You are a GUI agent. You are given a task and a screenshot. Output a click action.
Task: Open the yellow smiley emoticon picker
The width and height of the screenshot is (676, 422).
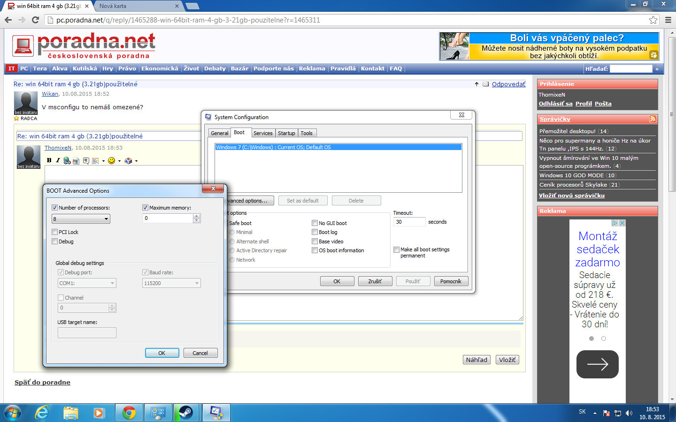(111, 160)
